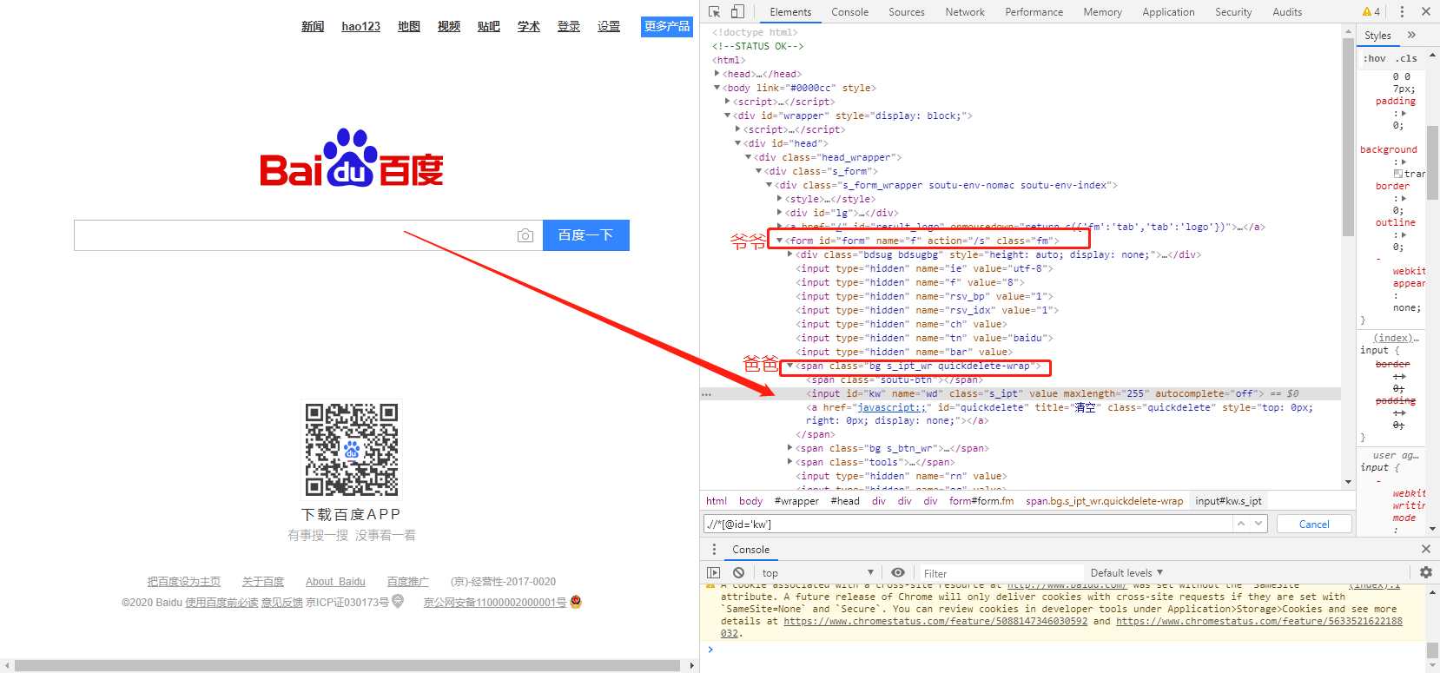
Task: Open Console settings gear
Action: [x=1425, y=573]
